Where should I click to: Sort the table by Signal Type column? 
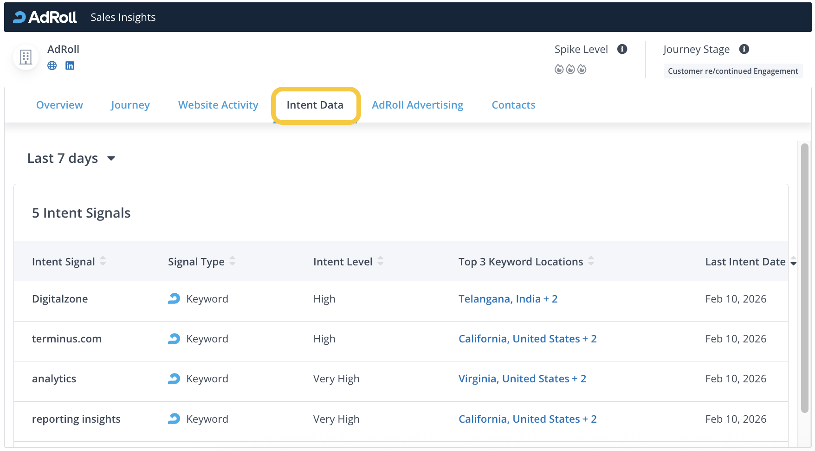coord(232,261)
